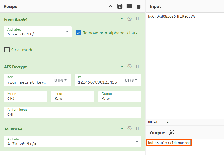Collapse the From Base64 operation

122,19
